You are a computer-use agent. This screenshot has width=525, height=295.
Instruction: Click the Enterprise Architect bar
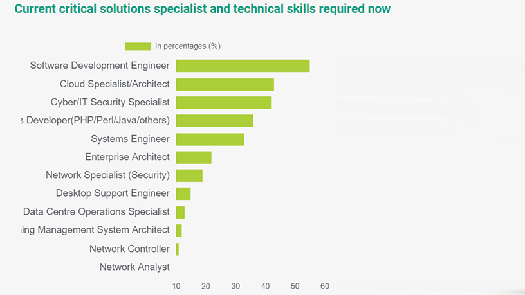pos(194,157)
